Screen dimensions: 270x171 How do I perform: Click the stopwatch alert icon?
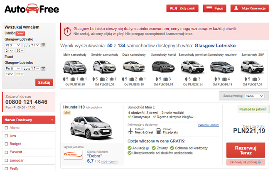(x=67, y=31)
